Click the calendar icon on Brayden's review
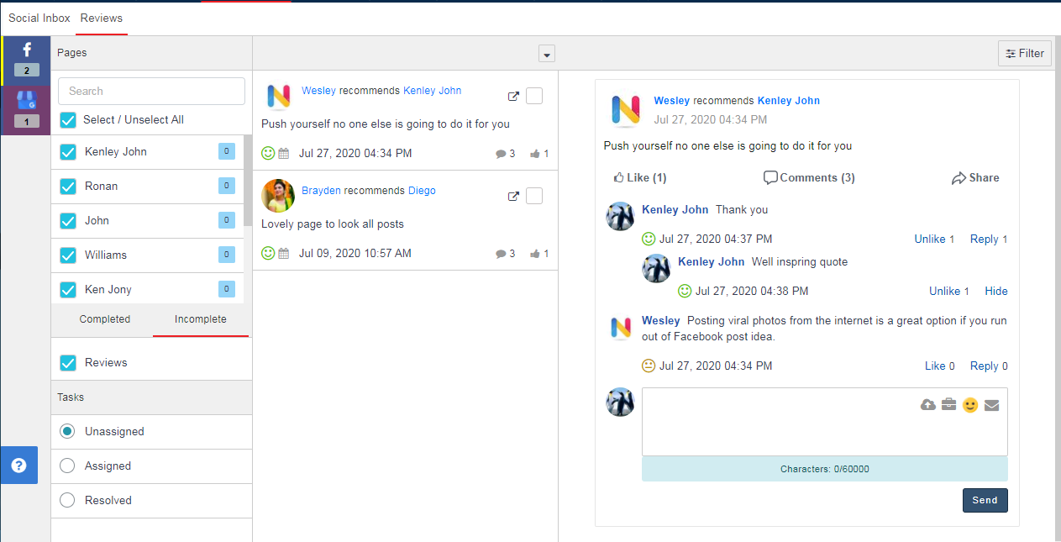 click(x=284, y=253)
